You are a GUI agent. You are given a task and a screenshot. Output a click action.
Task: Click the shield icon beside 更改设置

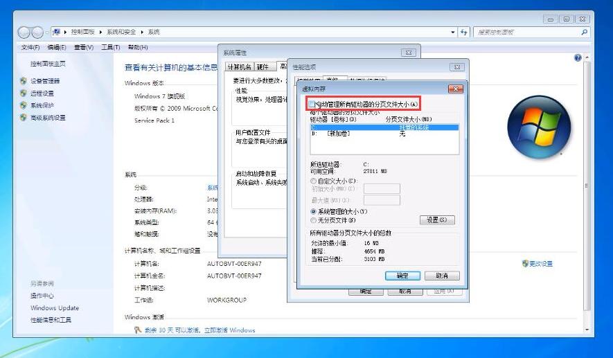525,263
